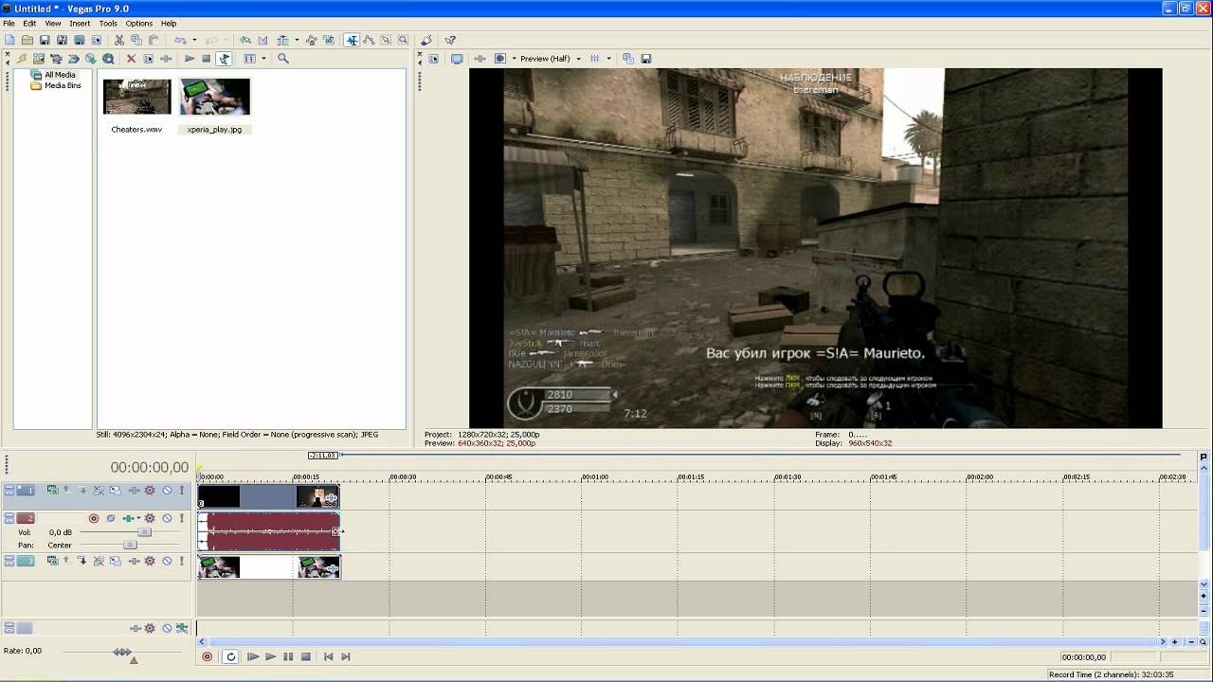Create a new project with New icon
This screenshot has width=1213, height=682.
coord(10,40)
